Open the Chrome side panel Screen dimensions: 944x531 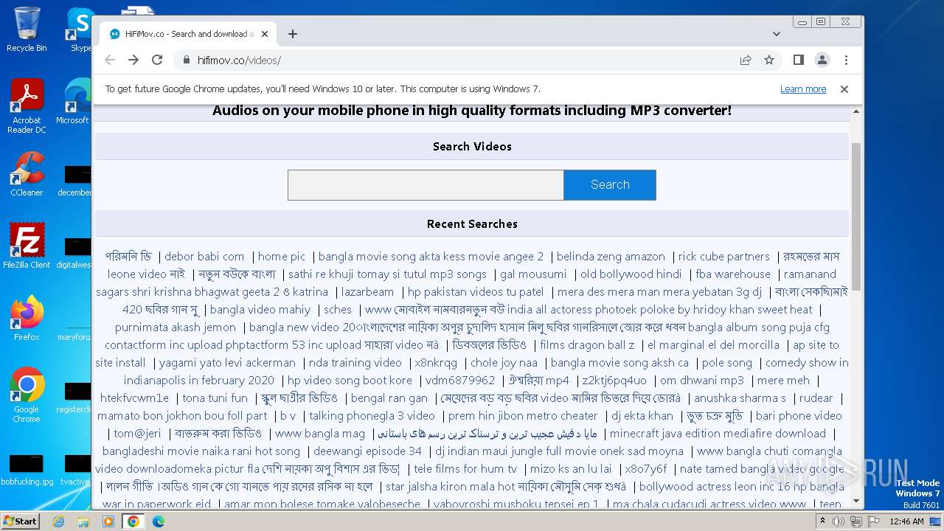(x=799, y=60)
